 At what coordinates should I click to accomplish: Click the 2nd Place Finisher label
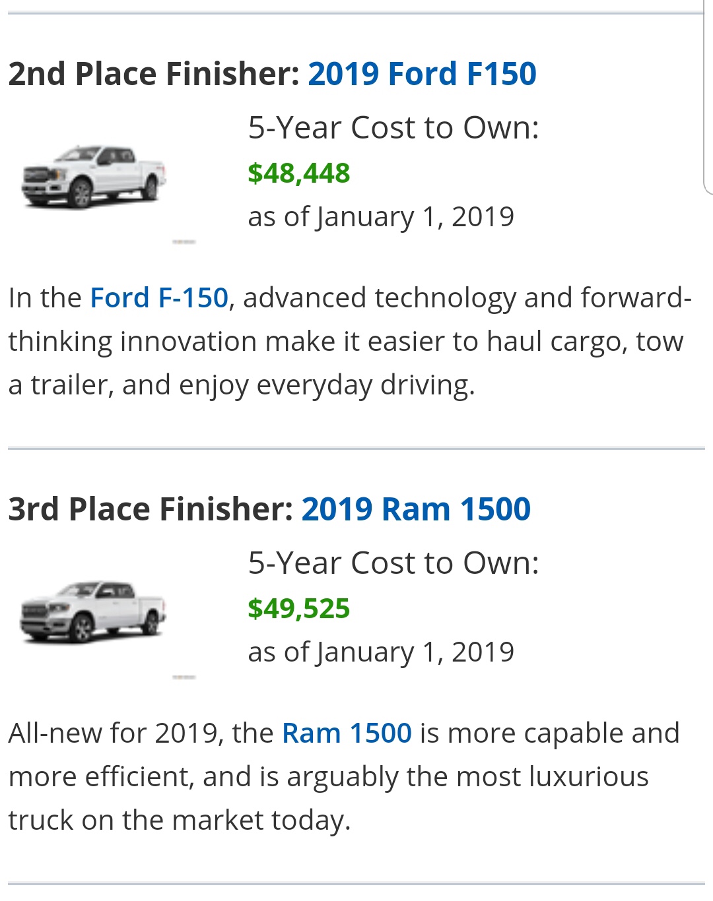coord(154,73)
